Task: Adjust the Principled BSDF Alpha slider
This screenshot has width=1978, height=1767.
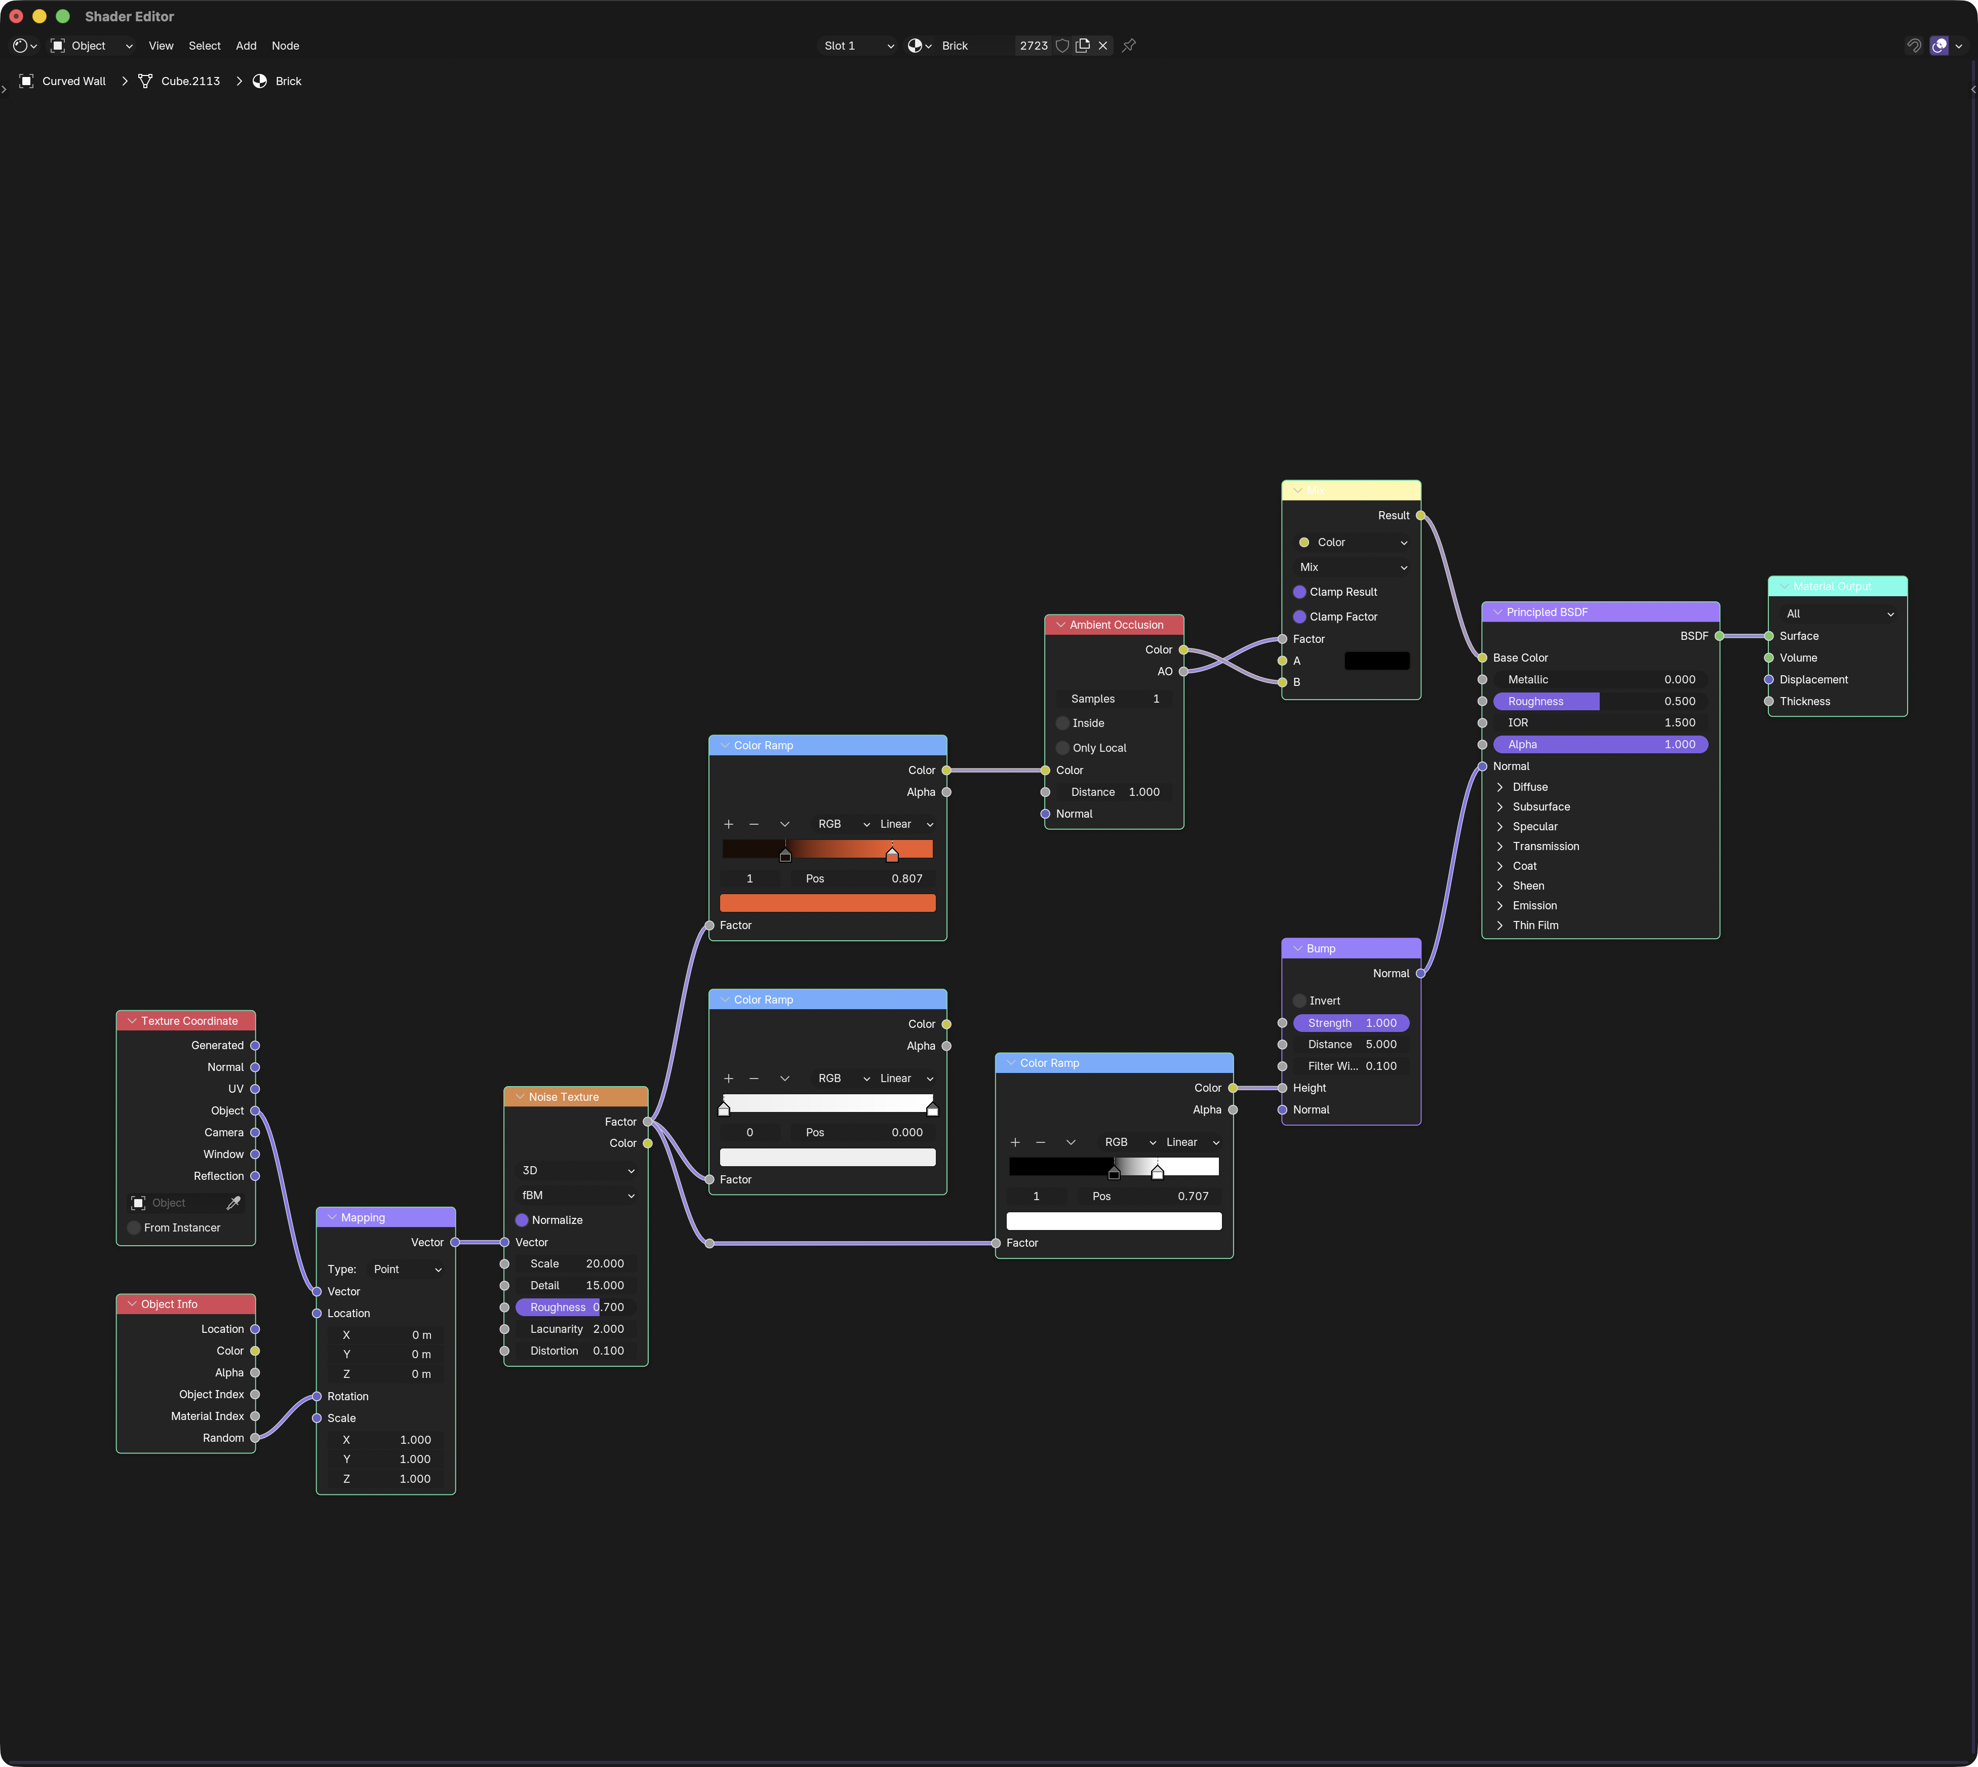Action: (x=1600, y=745)
